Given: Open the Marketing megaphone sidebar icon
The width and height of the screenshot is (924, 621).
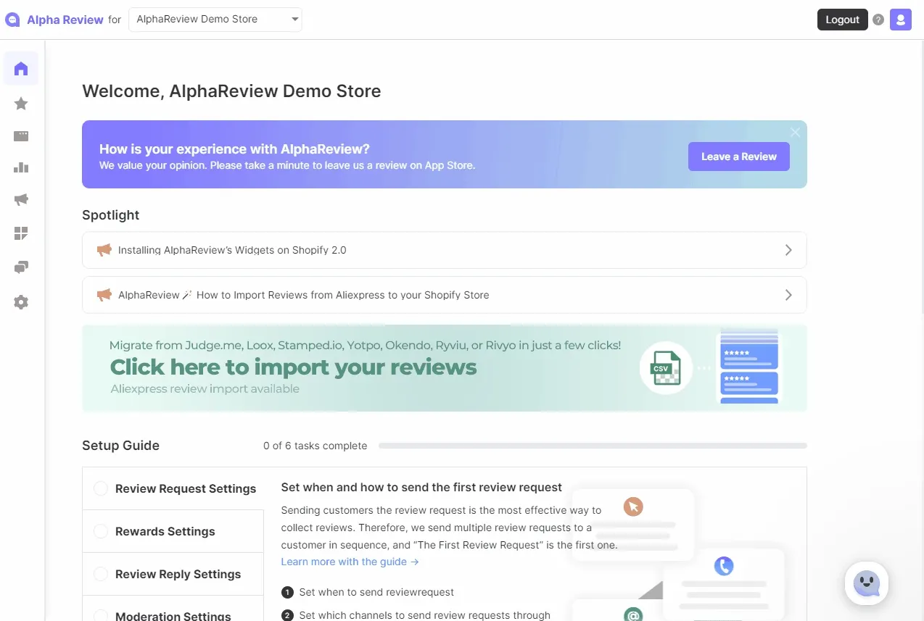Looking at the screenshot, I should click(x=21, y=200).
